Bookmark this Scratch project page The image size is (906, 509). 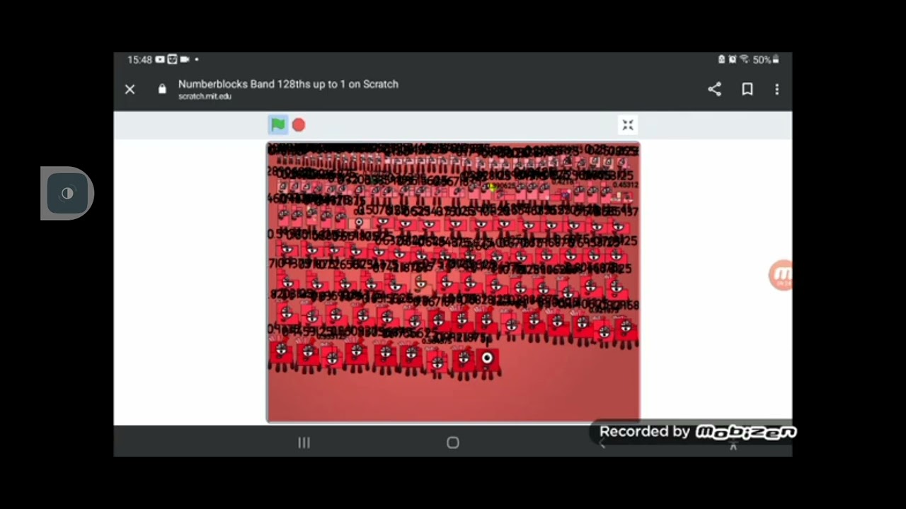747,89
